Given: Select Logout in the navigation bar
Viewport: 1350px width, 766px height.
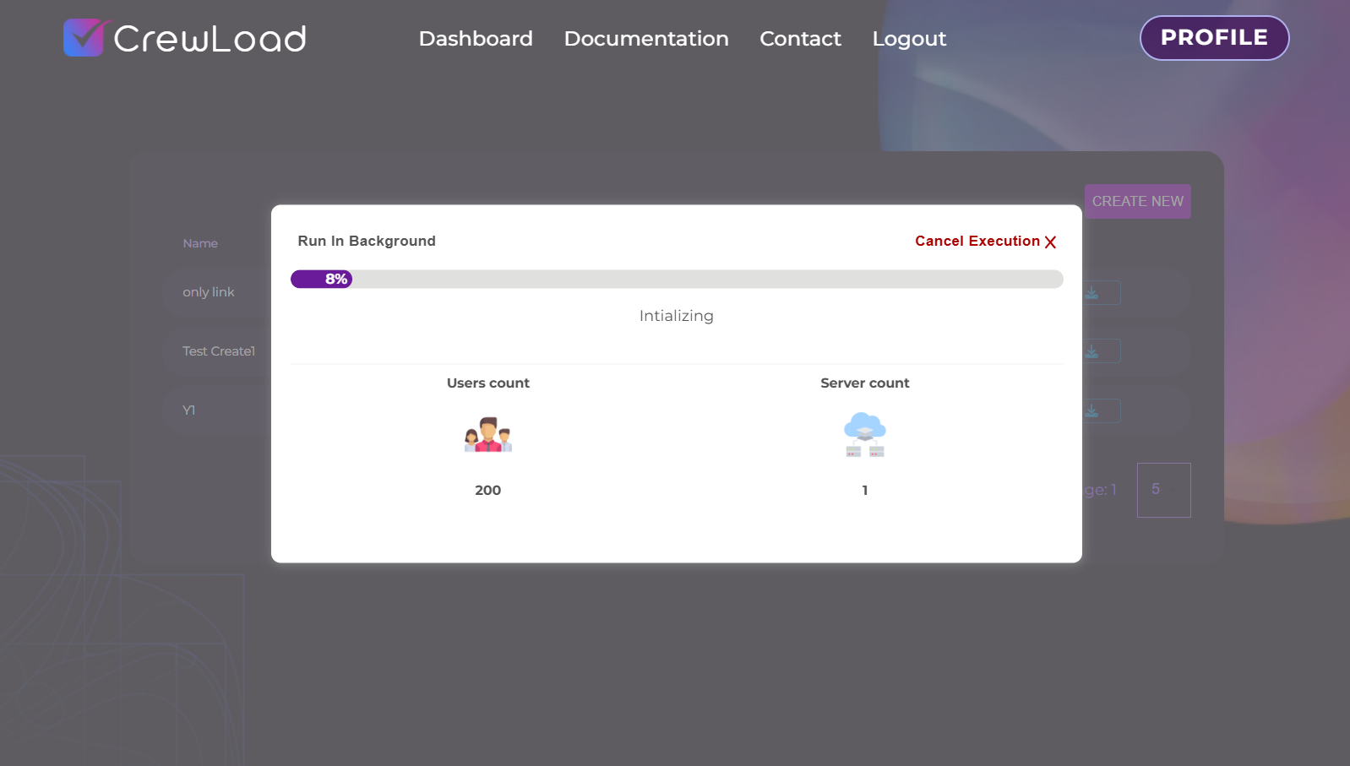Looking at the screenshot, I should pyautogui.click(x=909, y=39).
